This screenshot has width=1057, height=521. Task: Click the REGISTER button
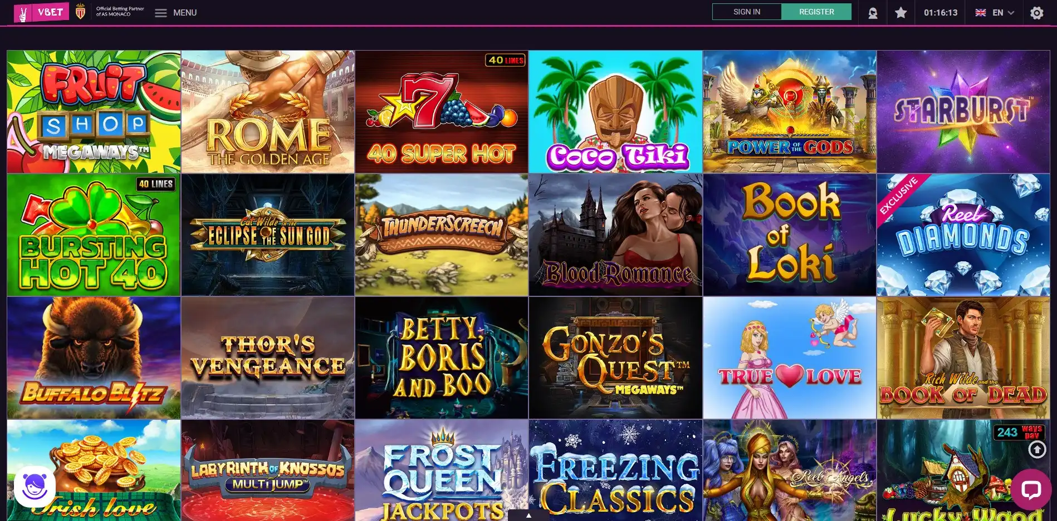pos(816,12)
